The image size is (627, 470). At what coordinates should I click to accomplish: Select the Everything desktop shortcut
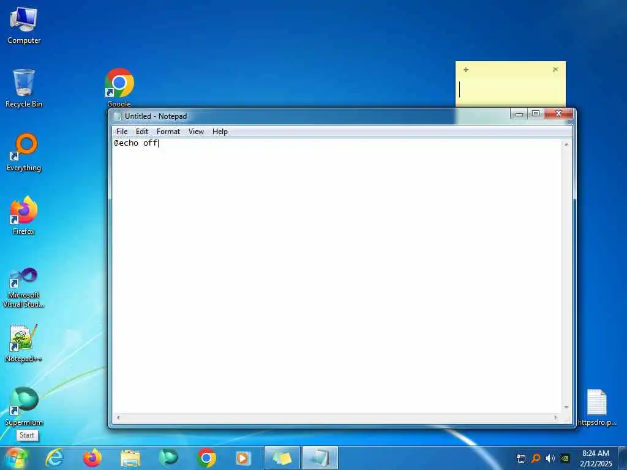click(x=24, y=152)
